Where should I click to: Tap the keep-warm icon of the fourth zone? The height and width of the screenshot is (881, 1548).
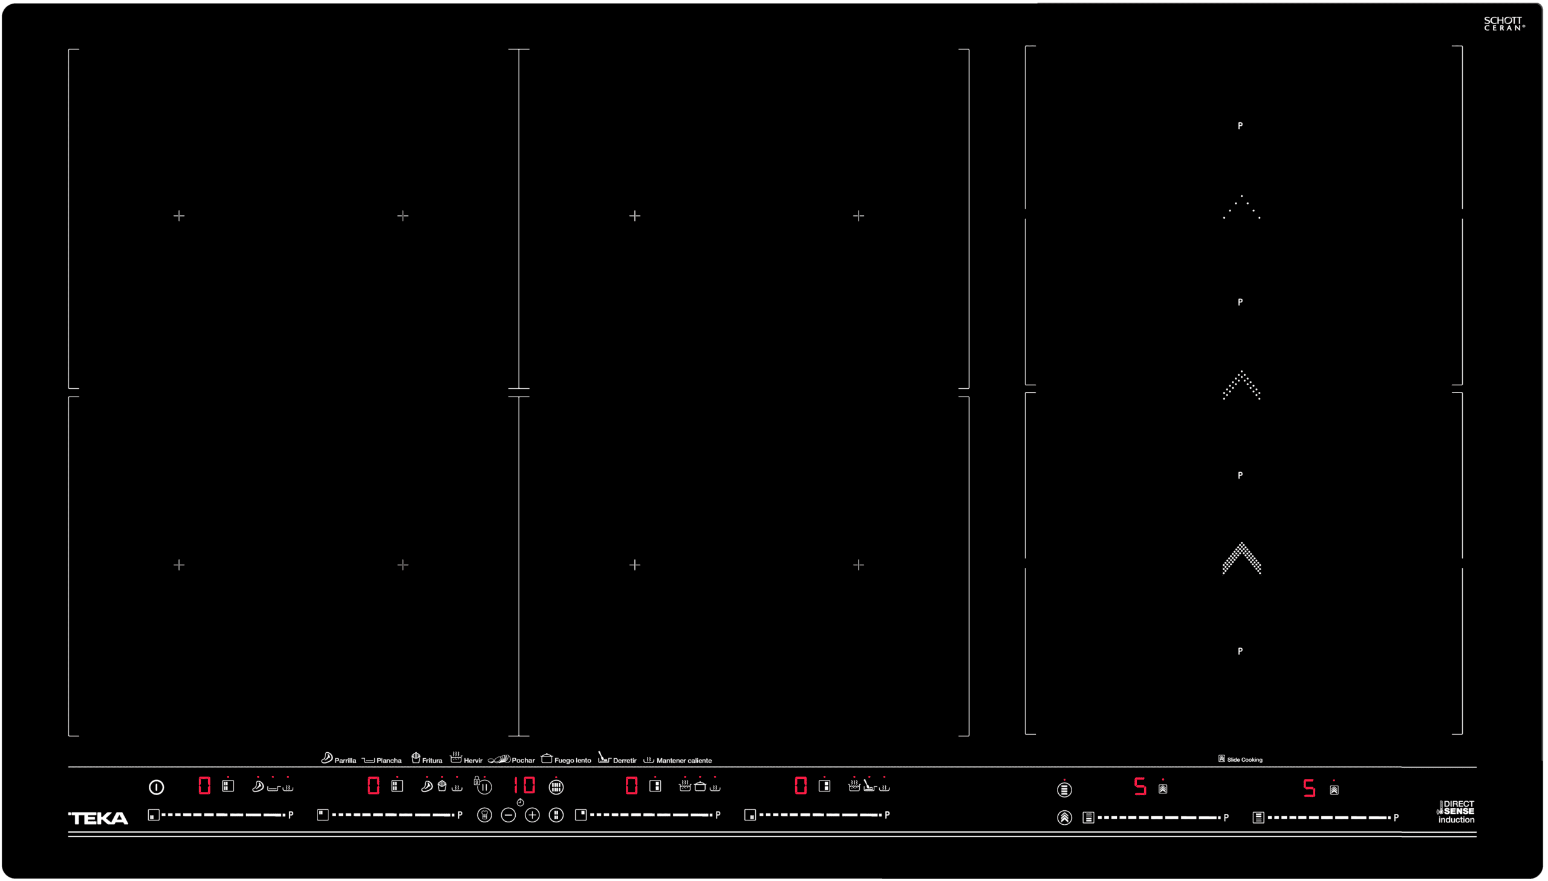point(885,787)
